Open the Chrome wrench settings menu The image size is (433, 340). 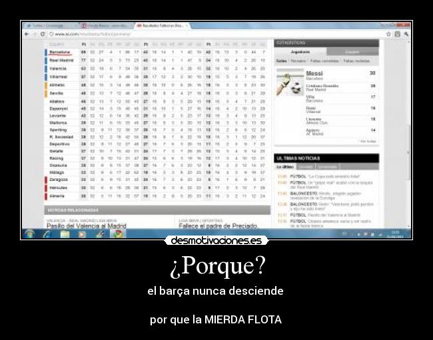[406, 34]
